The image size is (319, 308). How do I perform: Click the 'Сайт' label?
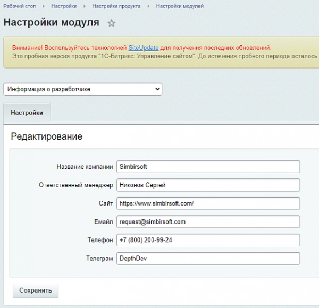pyautogui.click(x=106, y=203)
